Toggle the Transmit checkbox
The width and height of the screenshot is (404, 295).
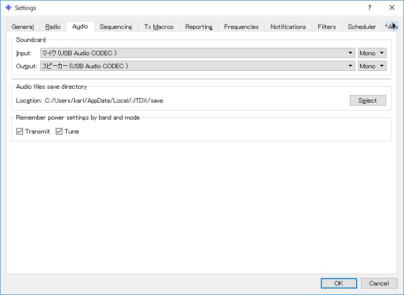(19, 132)
